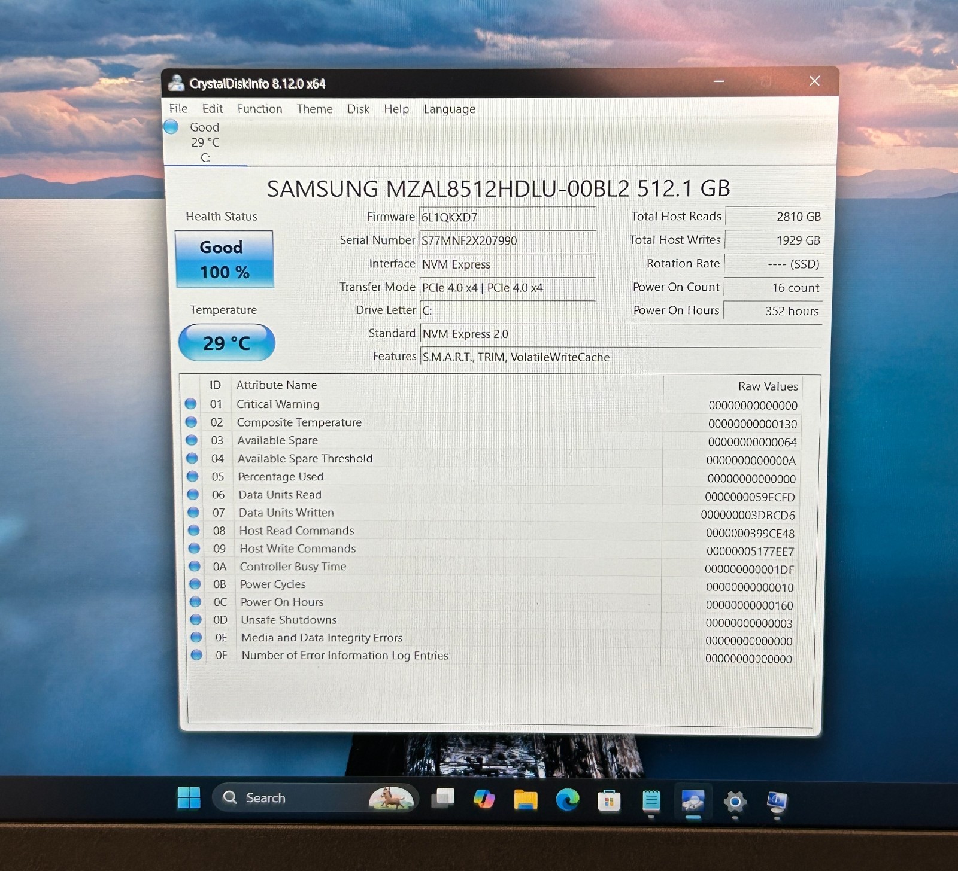Open Settings gear from the taskbar
Screen dimensions: 958x871
click(x=735, y=802)
